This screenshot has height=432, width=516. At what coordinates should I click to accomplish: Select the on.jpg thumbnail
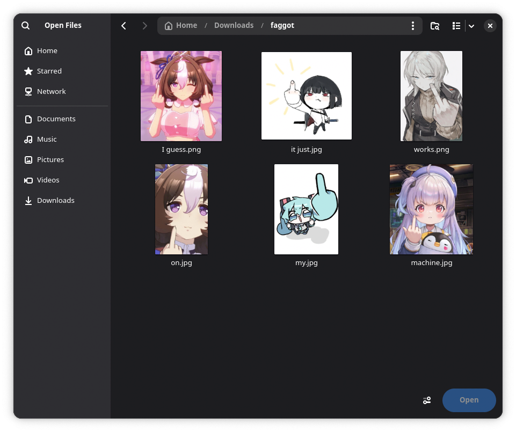pos(181,209)
